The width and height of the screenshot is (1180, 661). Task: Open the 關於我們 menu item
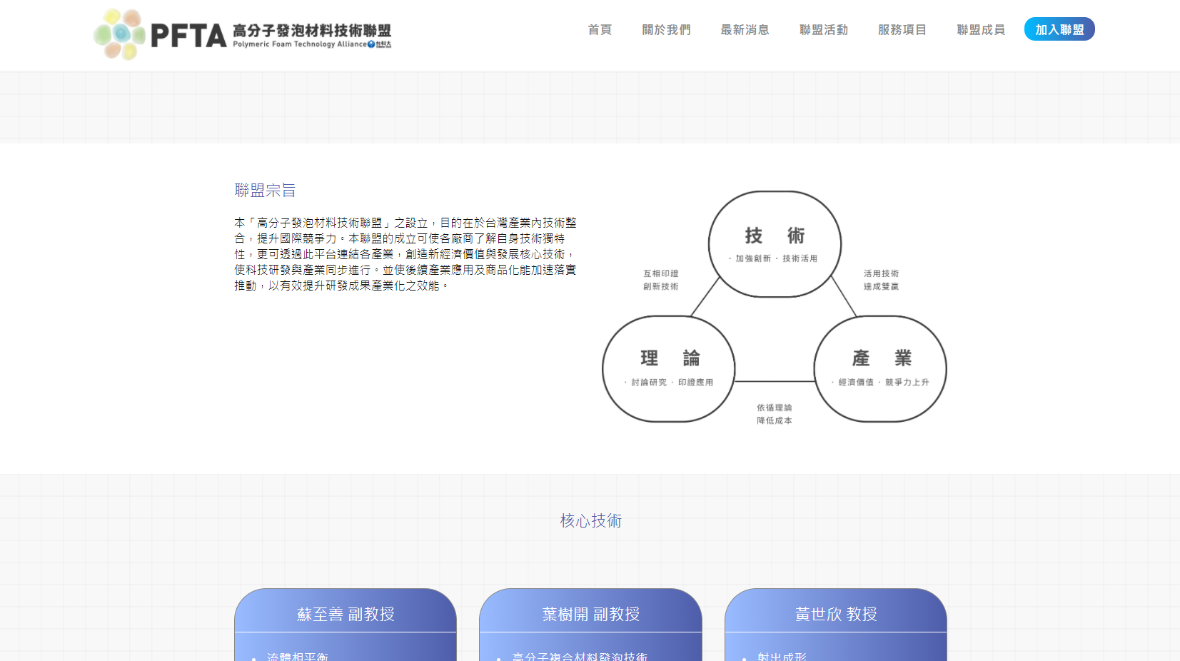point(666,30)
